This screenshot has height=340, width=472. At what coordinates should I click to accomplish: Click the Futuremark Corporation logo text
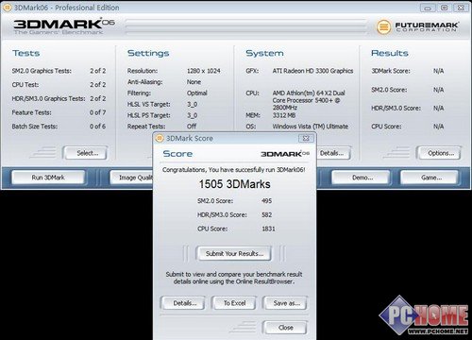[427, 26]
